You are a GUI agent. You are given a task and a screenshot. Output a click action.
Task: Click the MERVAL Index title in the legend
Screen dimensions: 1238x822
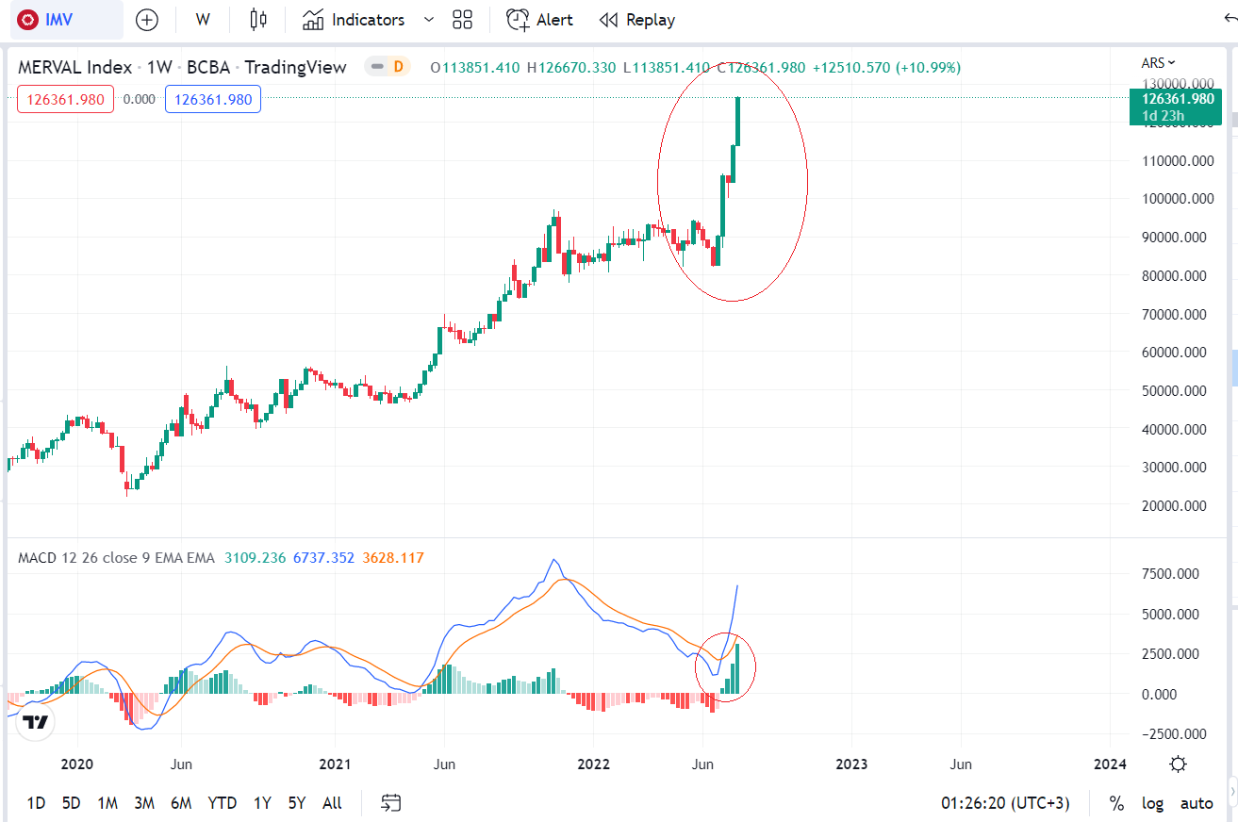pos(75,67)
